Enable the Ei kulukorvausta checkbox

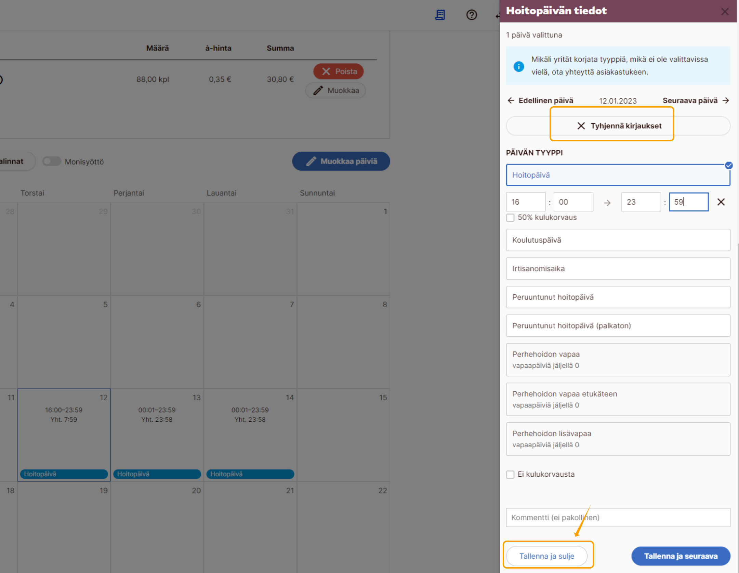510,474
